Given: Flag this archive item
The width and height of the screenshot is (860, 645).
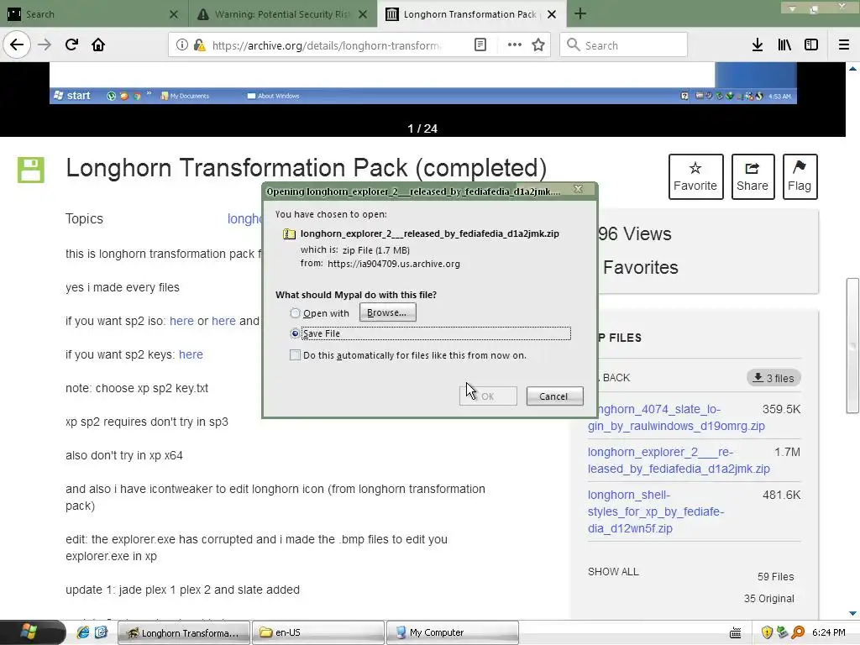Looking at the screenshot, I should 800,176.
